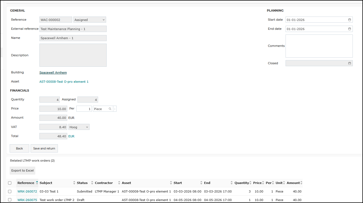Screen dimensions: 363x203
Task: Click the magnifier icon in Piece field
Action: 110,109
